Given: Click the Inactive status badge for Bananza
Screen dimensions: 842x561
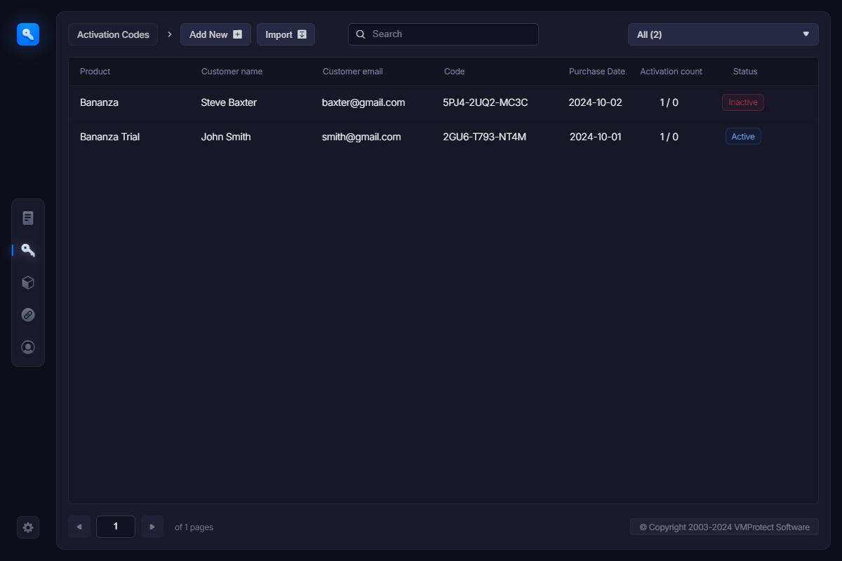Looking at the screenshot, I should 742,102.
